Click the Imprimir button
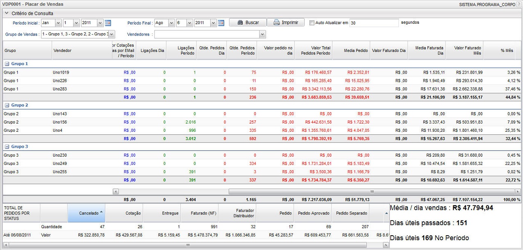 click(x=286, y=23)
